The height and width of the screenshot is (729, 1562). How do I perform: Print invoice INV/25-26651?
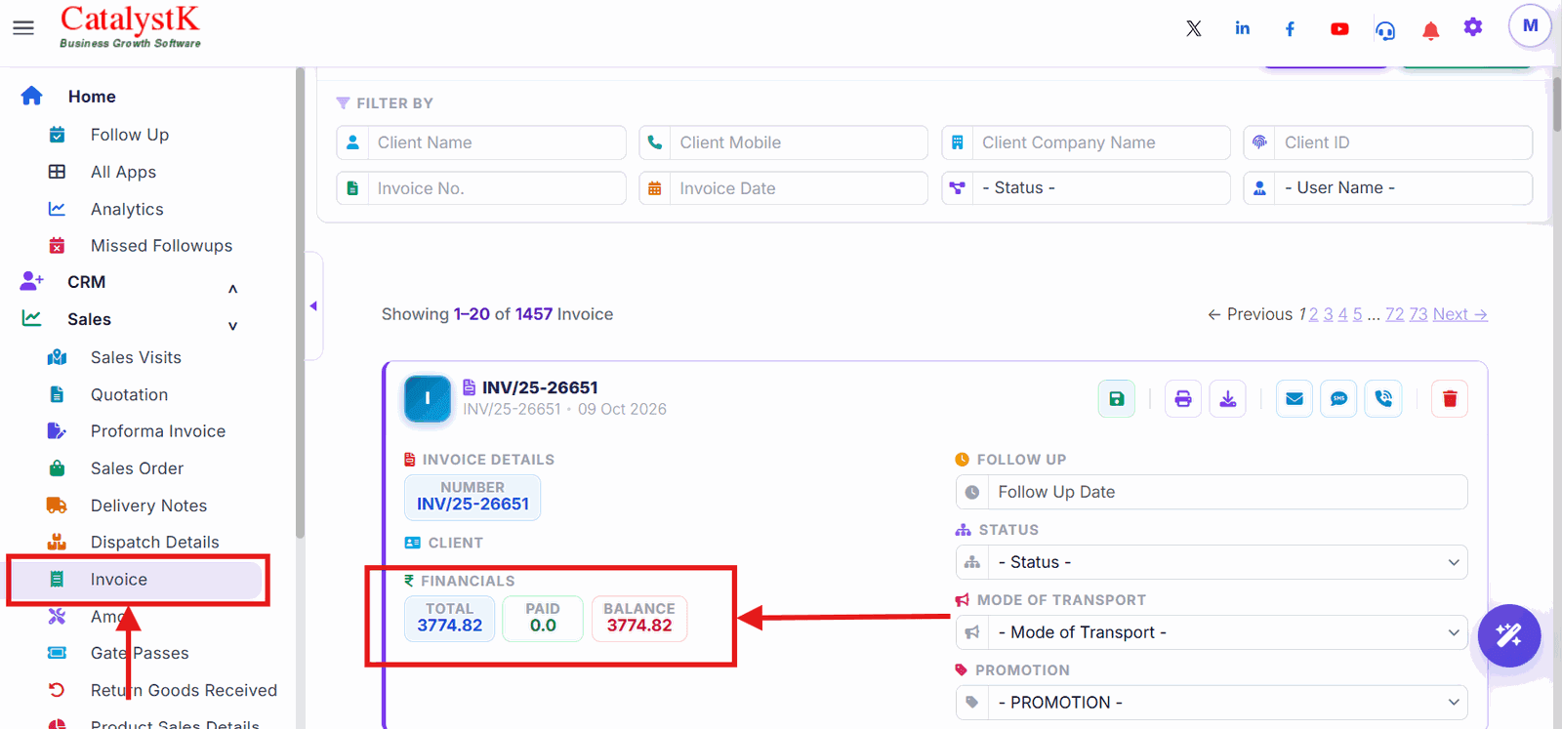1183,398
